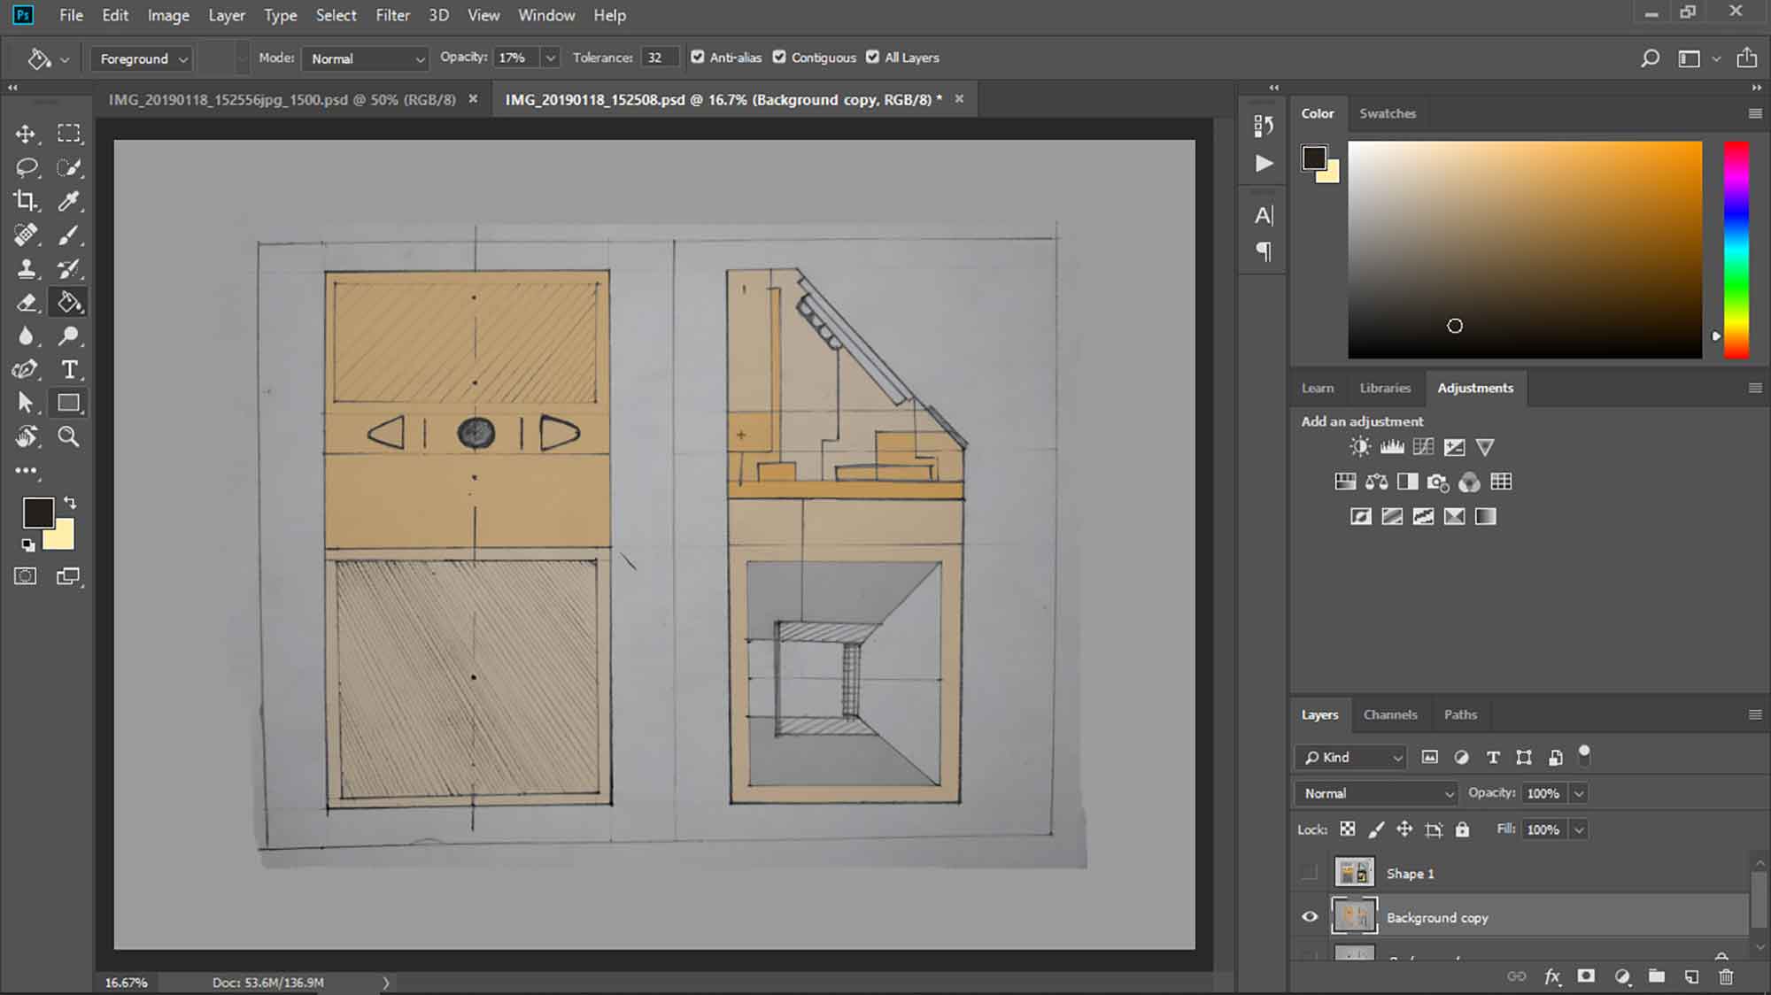Select the Move tool

[27, 133]
